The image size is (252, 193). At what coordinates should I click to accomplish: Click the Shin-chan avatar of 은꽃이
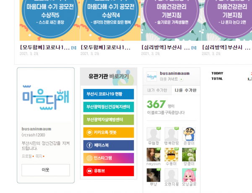[x=189, y=134]
